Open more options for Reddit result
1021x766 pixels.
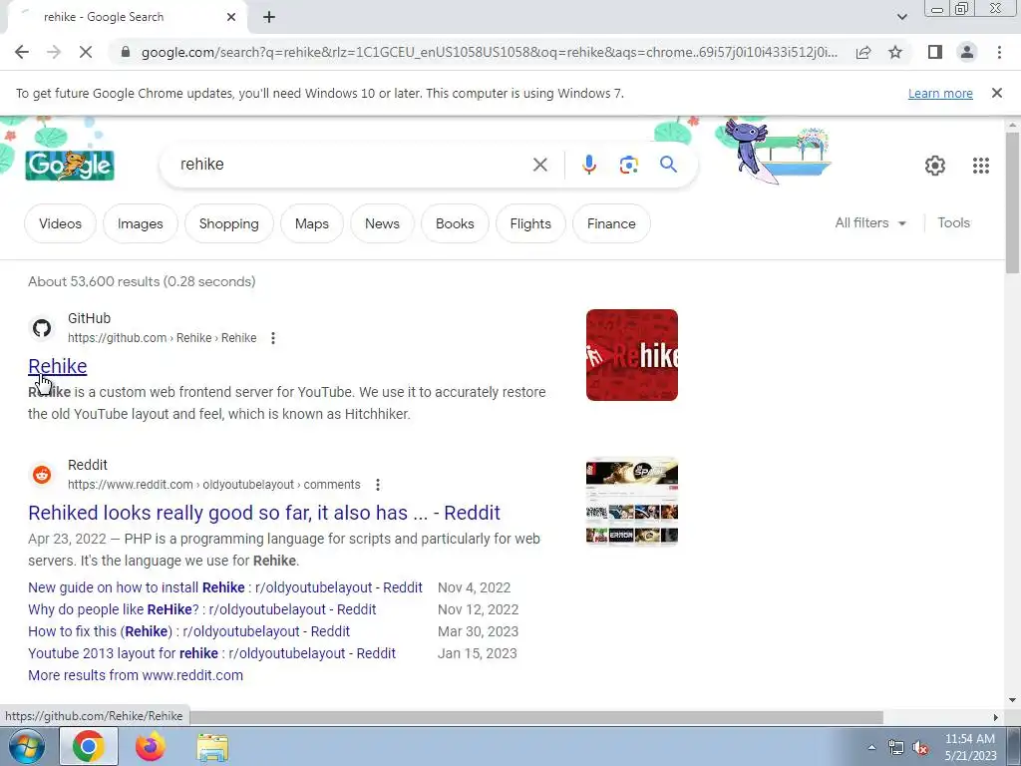point(378,485)
